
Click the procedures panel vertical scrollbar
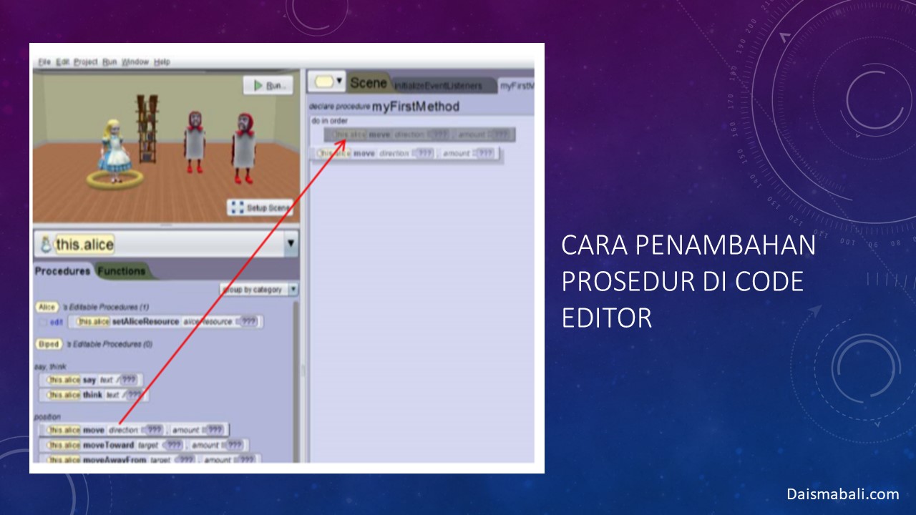[x=296, y=379]
